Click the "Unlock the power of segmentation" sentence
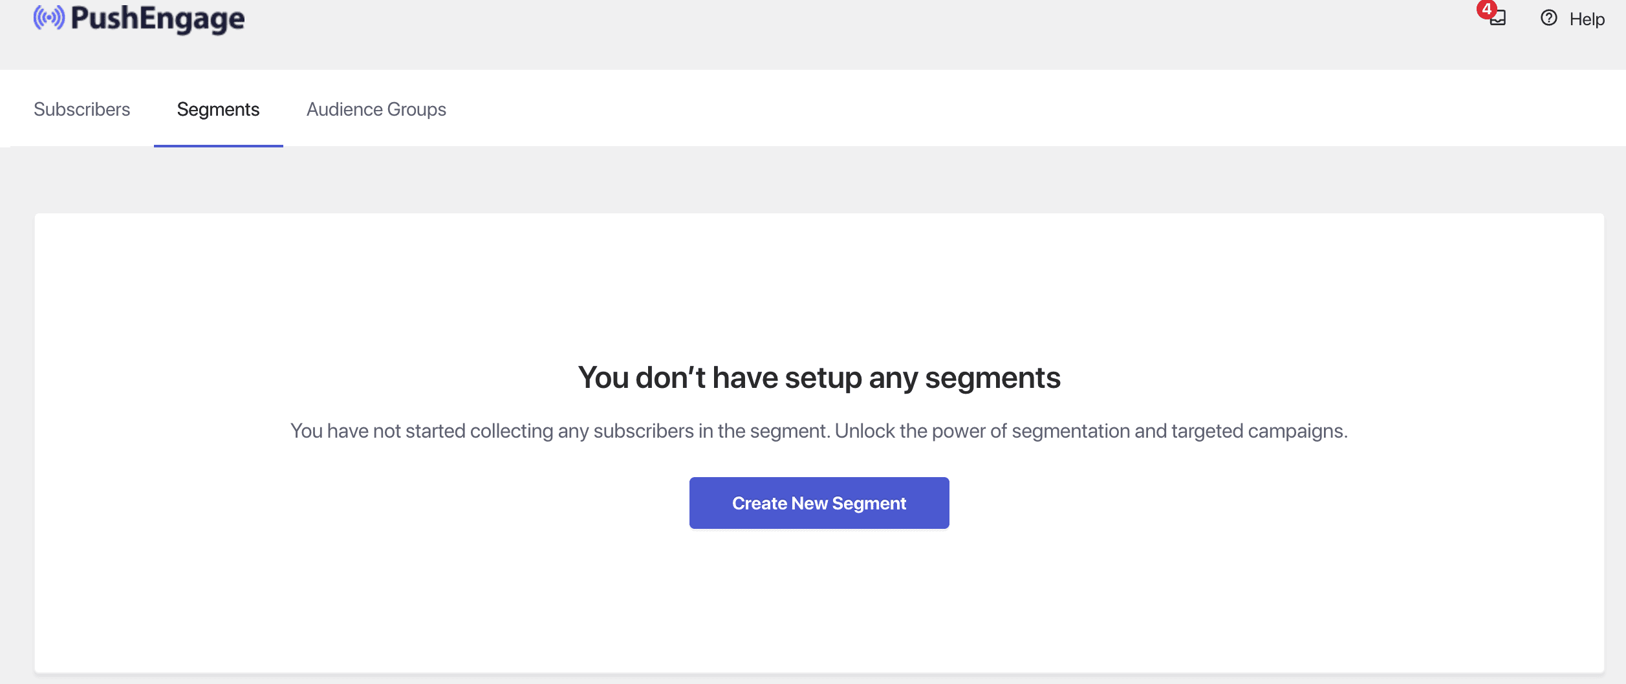1626x684 pixels. (1090, 431)
